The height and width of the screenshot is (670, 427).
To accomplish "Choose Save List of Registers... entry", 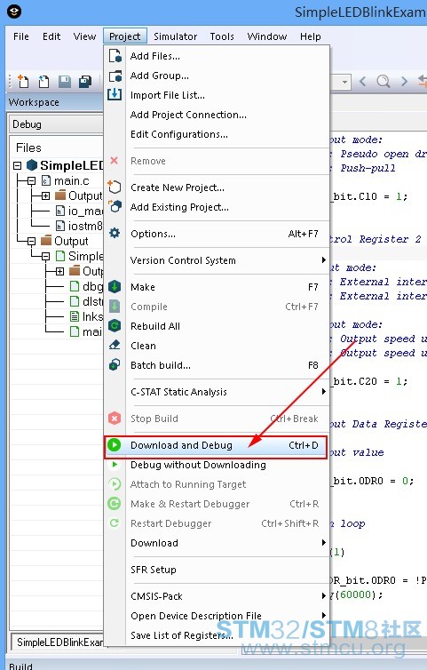I will 217,635.
